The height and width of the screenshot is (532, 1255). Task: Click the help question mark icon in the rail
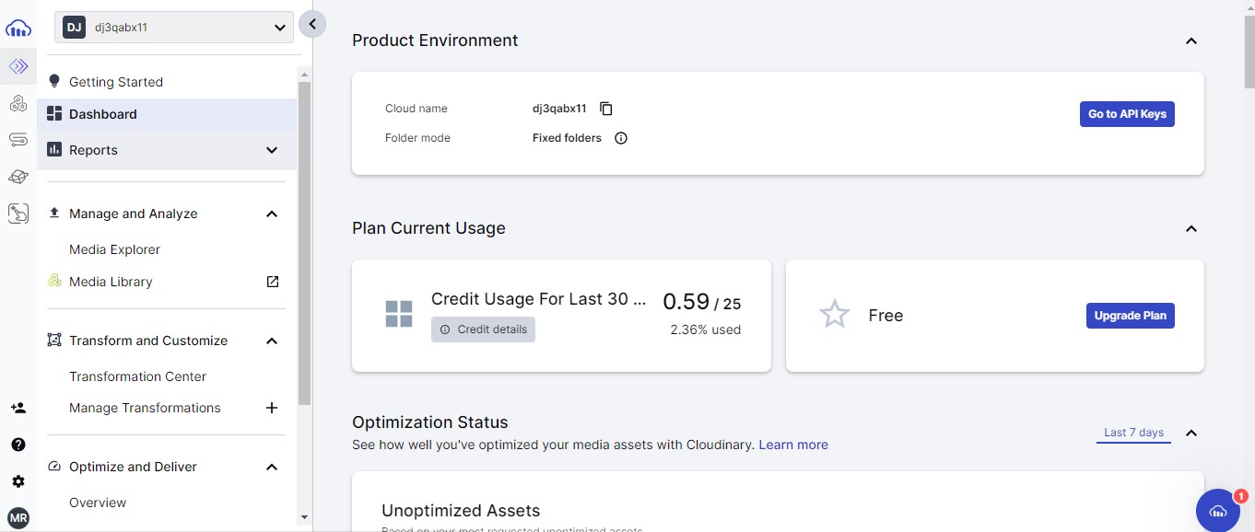(x=18, y=445)
